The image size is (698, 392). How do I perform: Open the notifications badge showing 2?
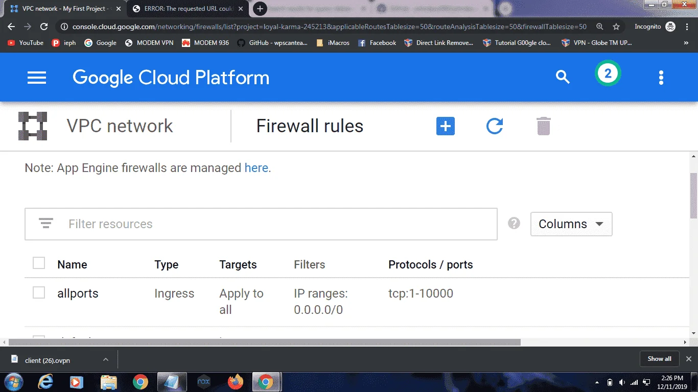coord(608,74)
